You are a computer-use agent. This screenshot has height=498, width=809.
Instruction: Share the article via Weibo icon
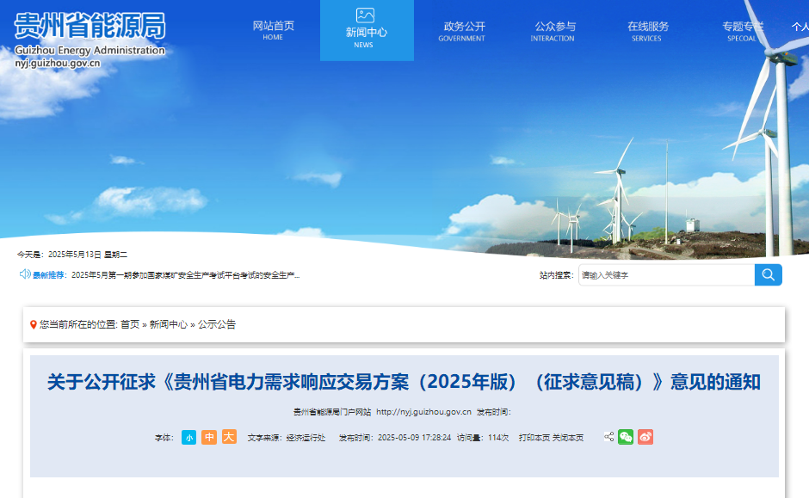(645, 437)
